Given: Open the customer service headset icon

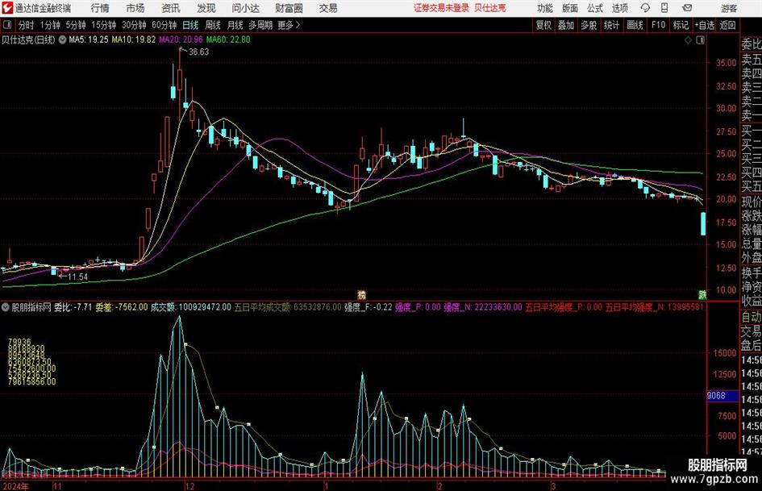Looking at the screenshot, I should pos(645,8).
